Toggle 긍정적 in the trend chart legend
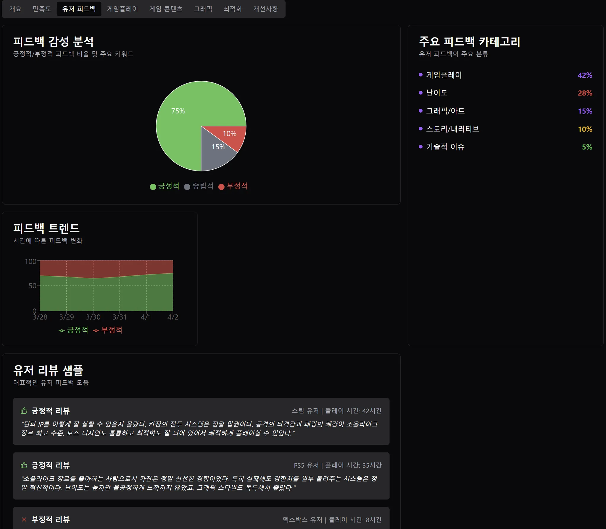606x529 pixels. [74, 330]
